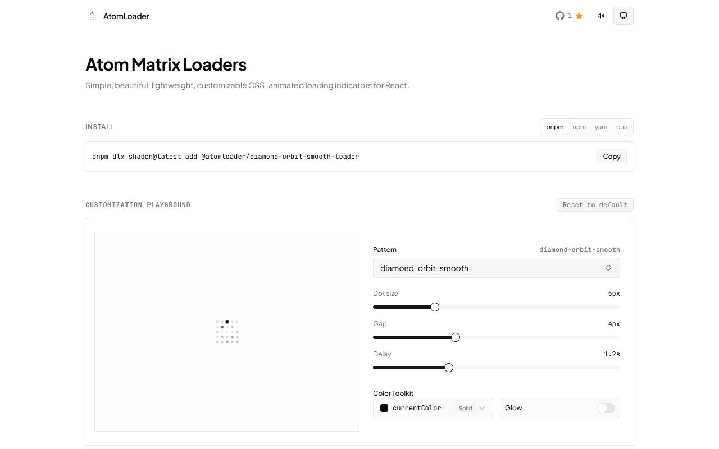The width and height of the screenshot is (719, 449).
Task: Click the Reset to default button
Action: click(595, 205)
